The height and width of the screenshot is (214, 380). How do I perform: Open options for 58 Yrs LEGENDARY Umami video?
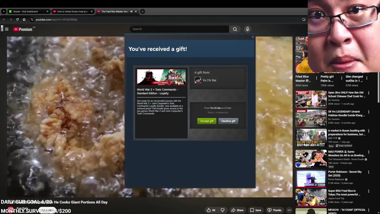click(x=369, y=112)
